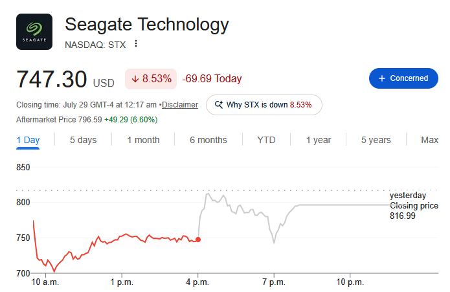Screen dimensions: 450x292
Task: Click the red current price dot on chart
Action: pyautogui.click(x=198, y=240)
